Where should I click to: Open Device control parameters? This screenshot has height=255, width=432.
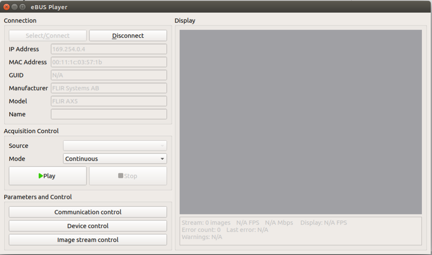pos(88,226)
